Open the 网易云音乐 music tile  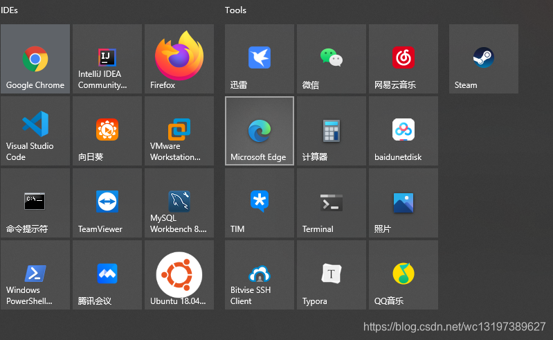click(404, 59)
